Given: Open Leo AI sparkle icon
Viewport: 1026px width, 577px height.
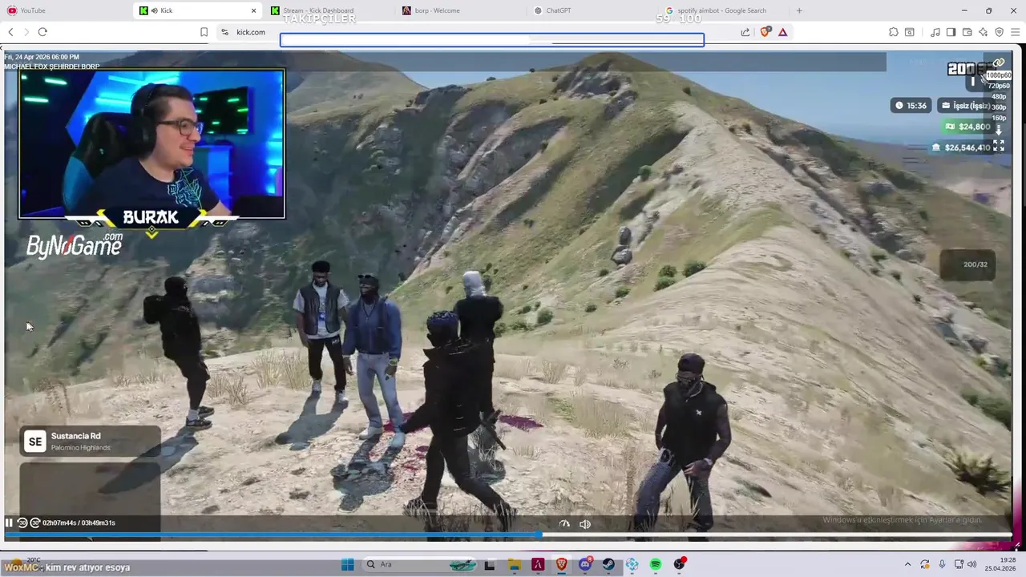Looking at the screenshot, I should coord(983,32).
